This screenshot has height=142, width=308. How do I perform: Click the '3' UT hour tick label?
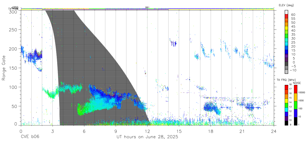[52, 131]
